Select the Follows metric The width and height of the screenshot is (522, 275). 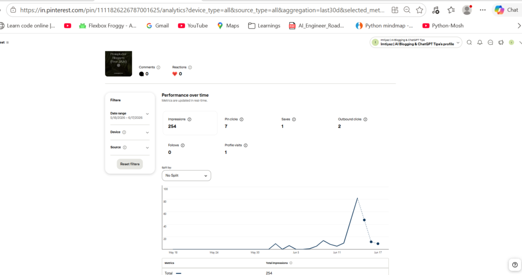coord(176,149)
